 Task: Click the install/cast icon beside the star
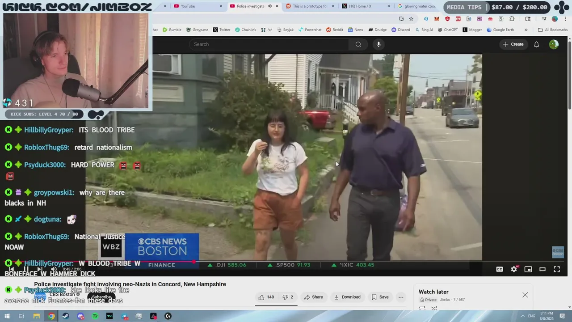(x=401, y=19)
